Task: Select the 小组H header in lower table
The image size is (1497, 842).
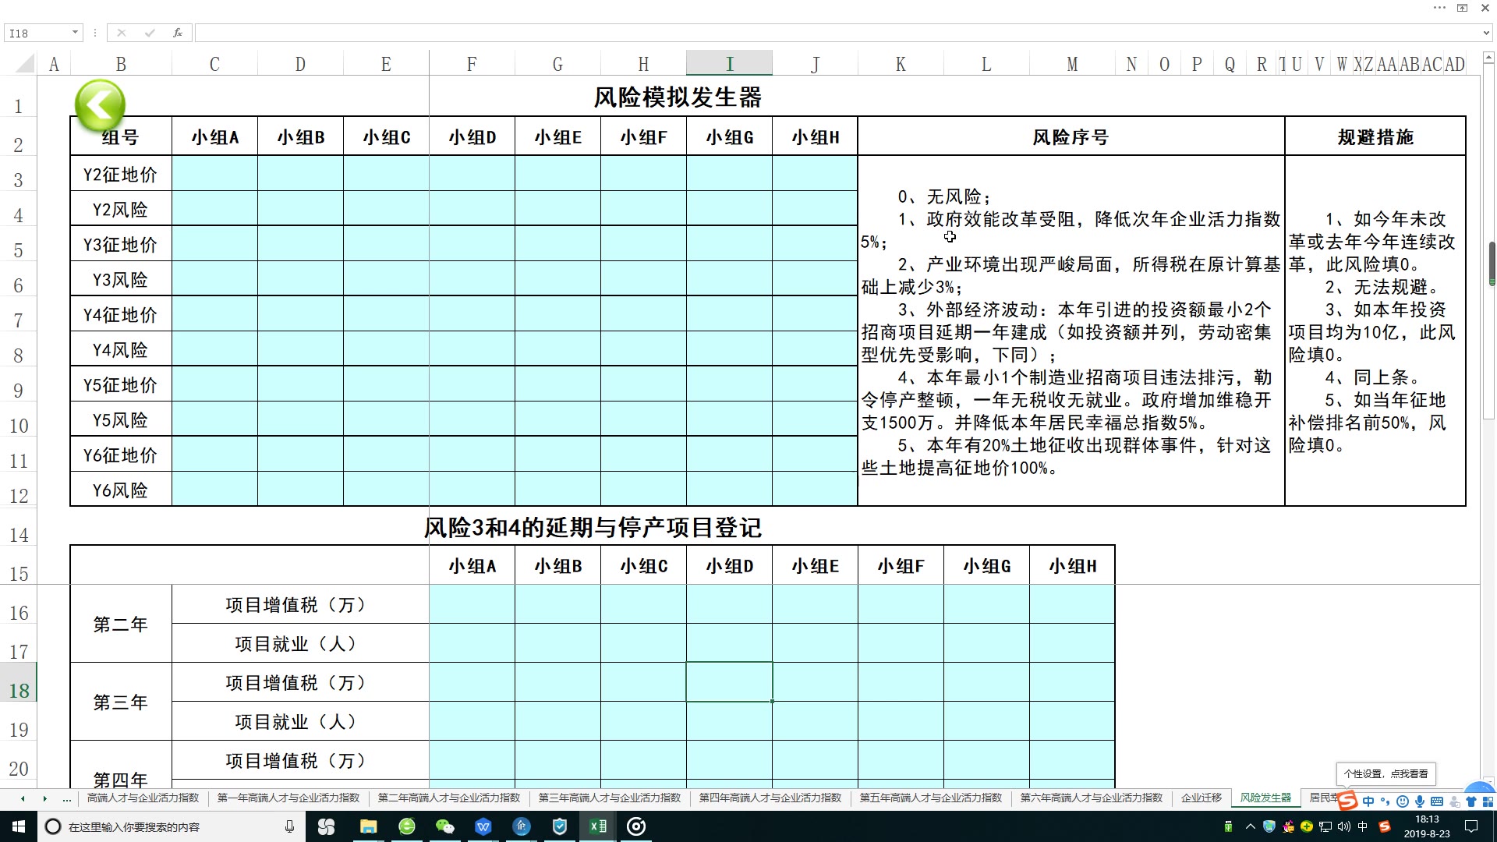Action: click(1072, 565)
